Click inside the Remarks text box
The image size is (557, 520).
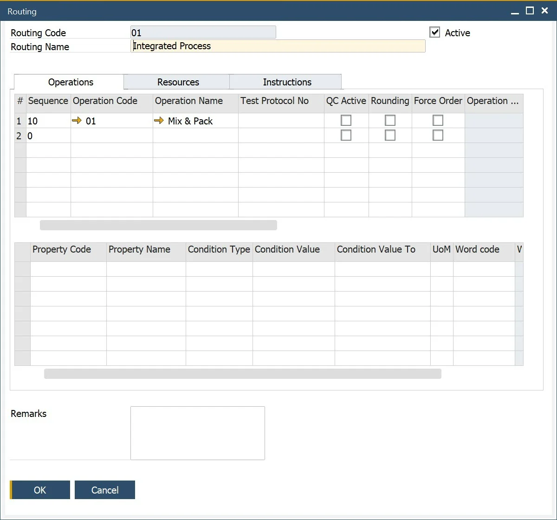tap(197, 433)
